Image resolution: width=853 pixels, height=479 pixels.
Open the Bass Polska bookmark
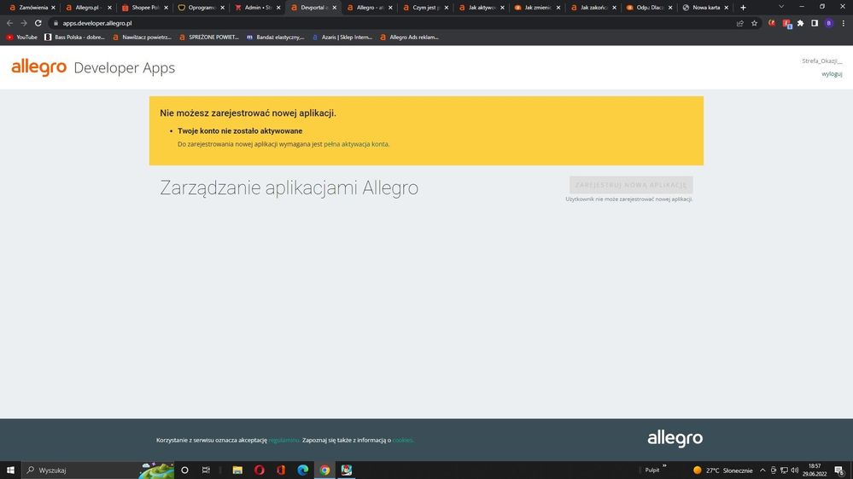click(74, 38)
